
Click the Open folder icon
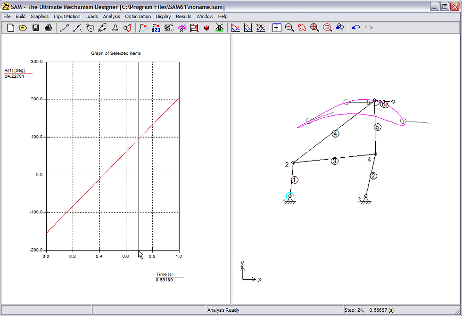(23, 28)
